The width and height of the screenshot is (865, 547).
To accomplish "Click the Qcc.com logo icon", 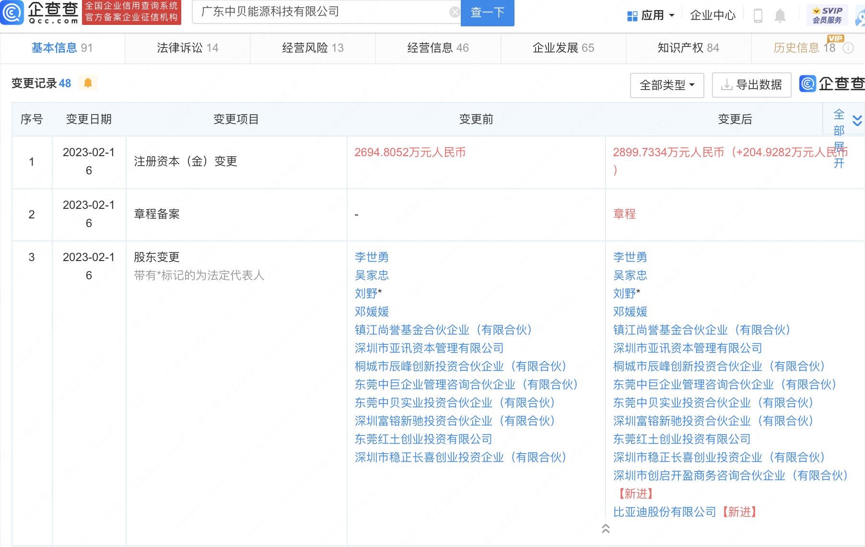I will (12, 13).
